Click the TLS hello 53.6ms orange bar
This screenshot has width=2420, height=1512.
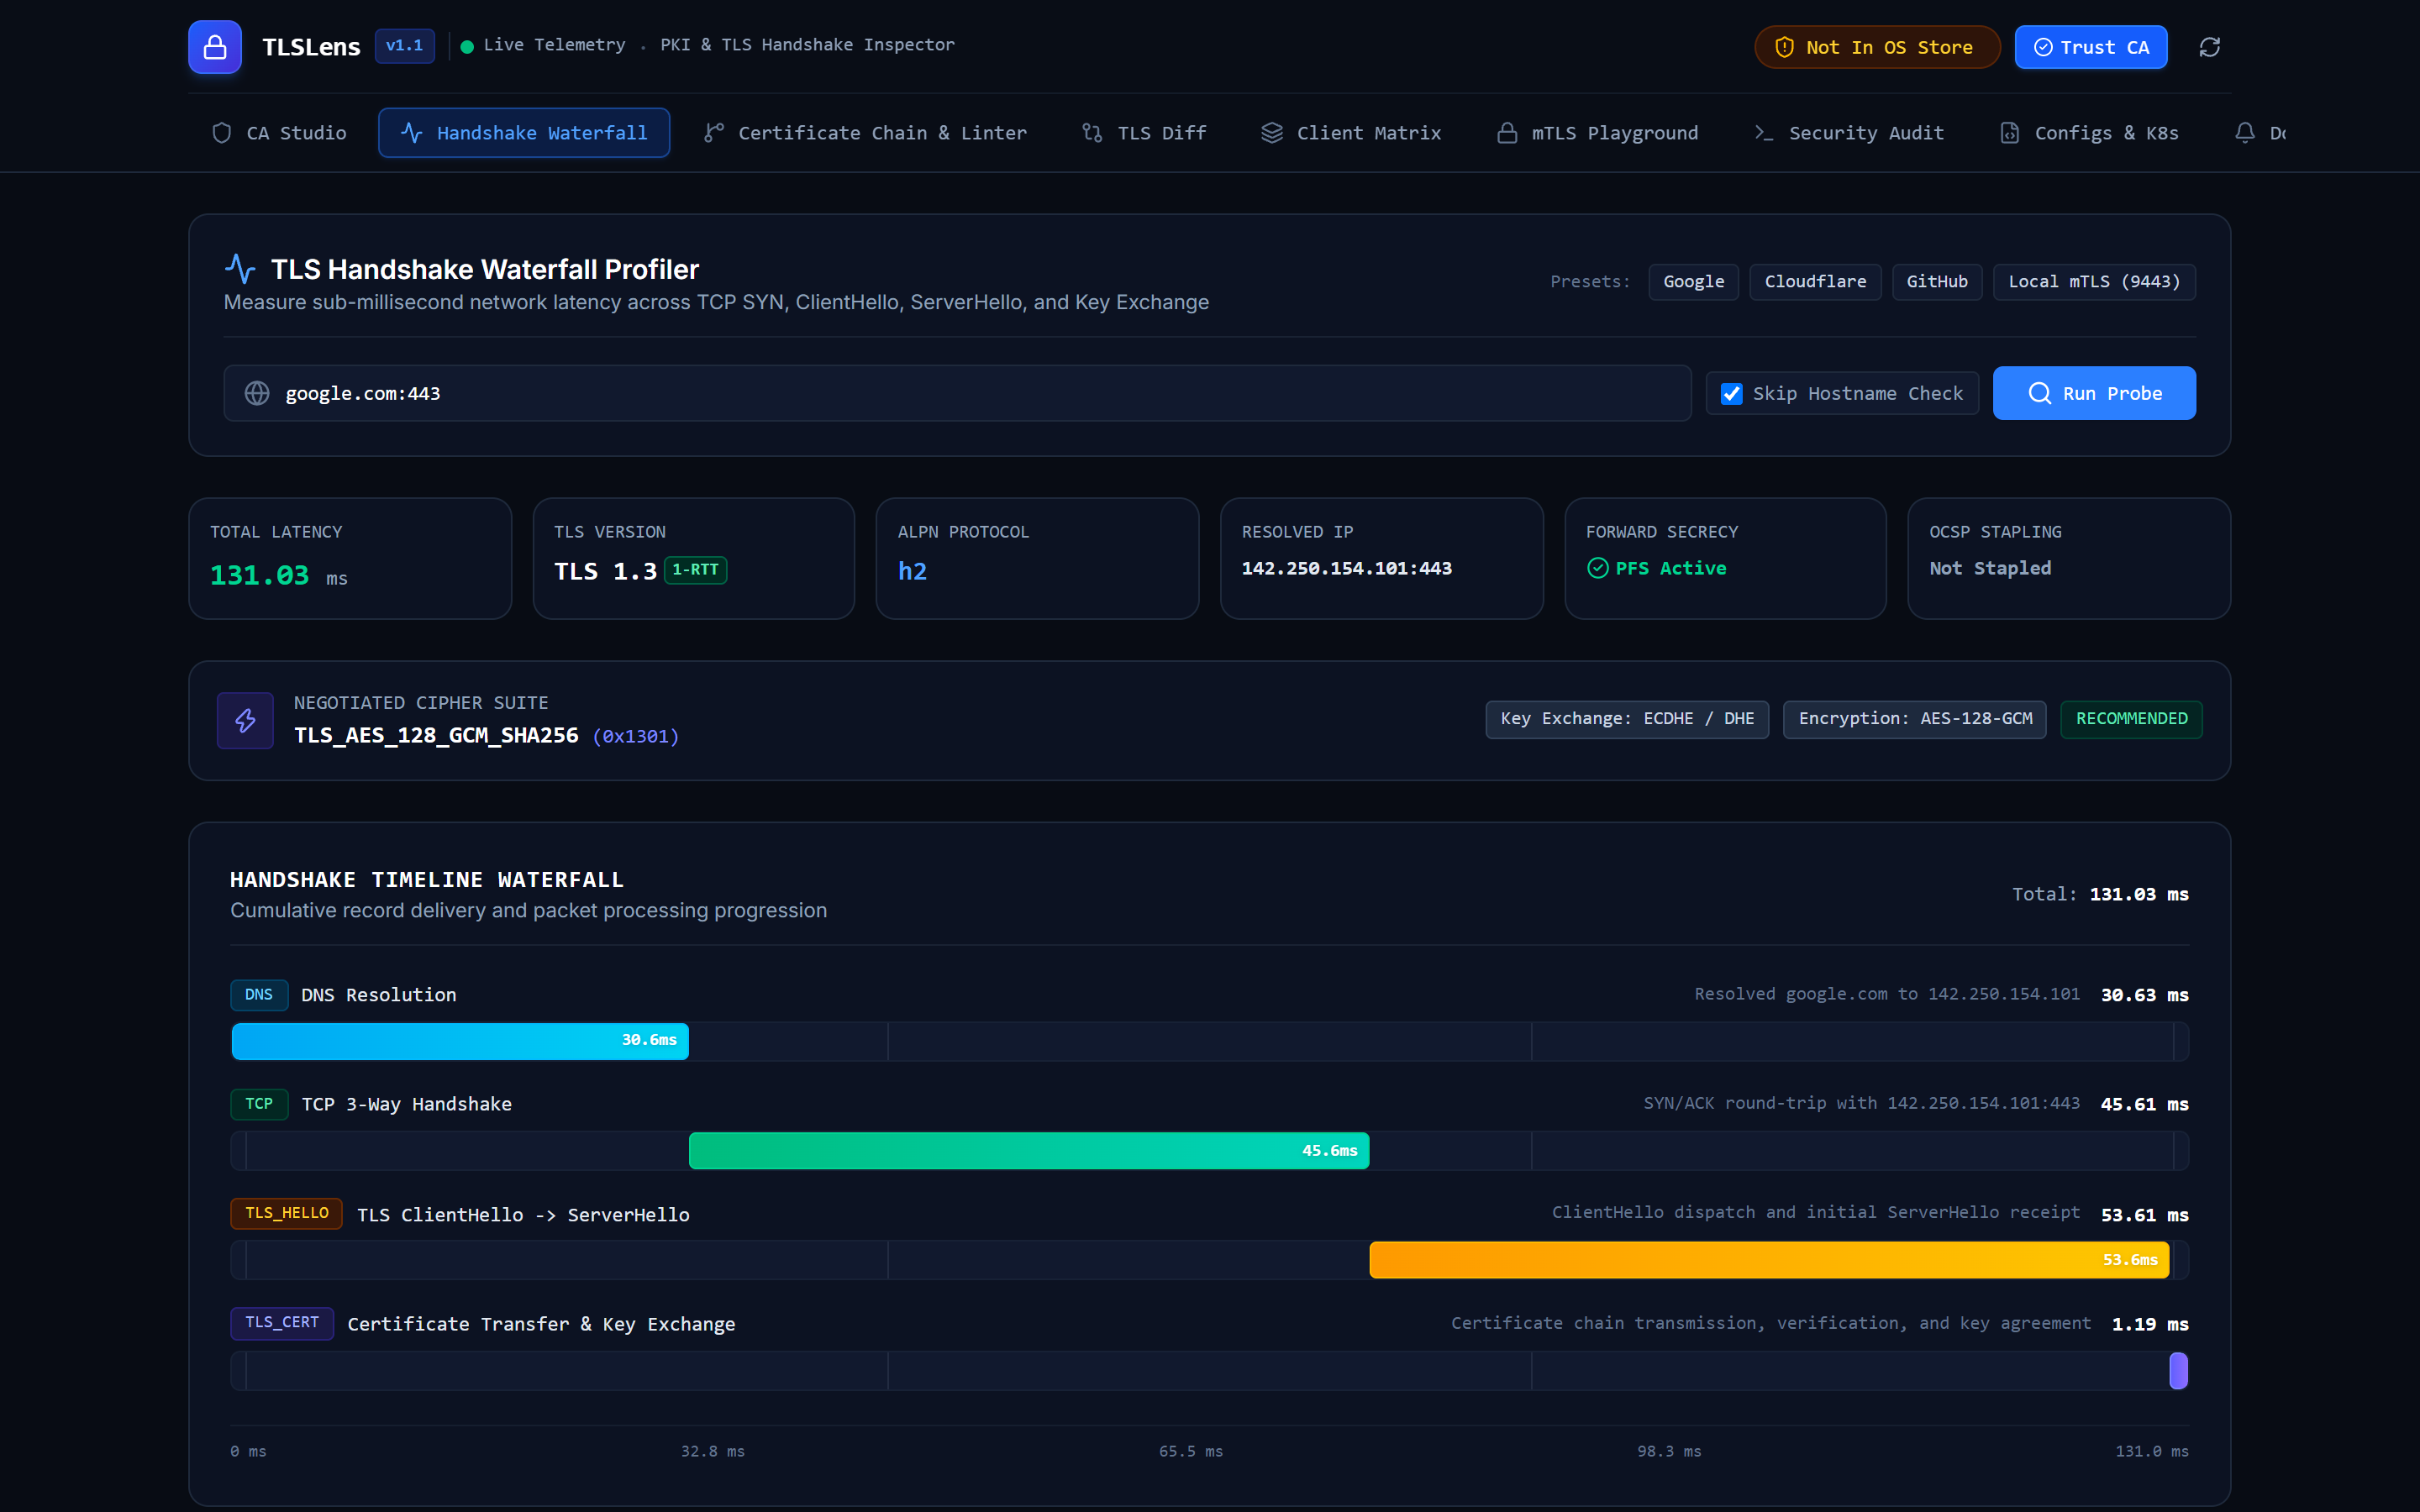click(x=1769, y=1260)
